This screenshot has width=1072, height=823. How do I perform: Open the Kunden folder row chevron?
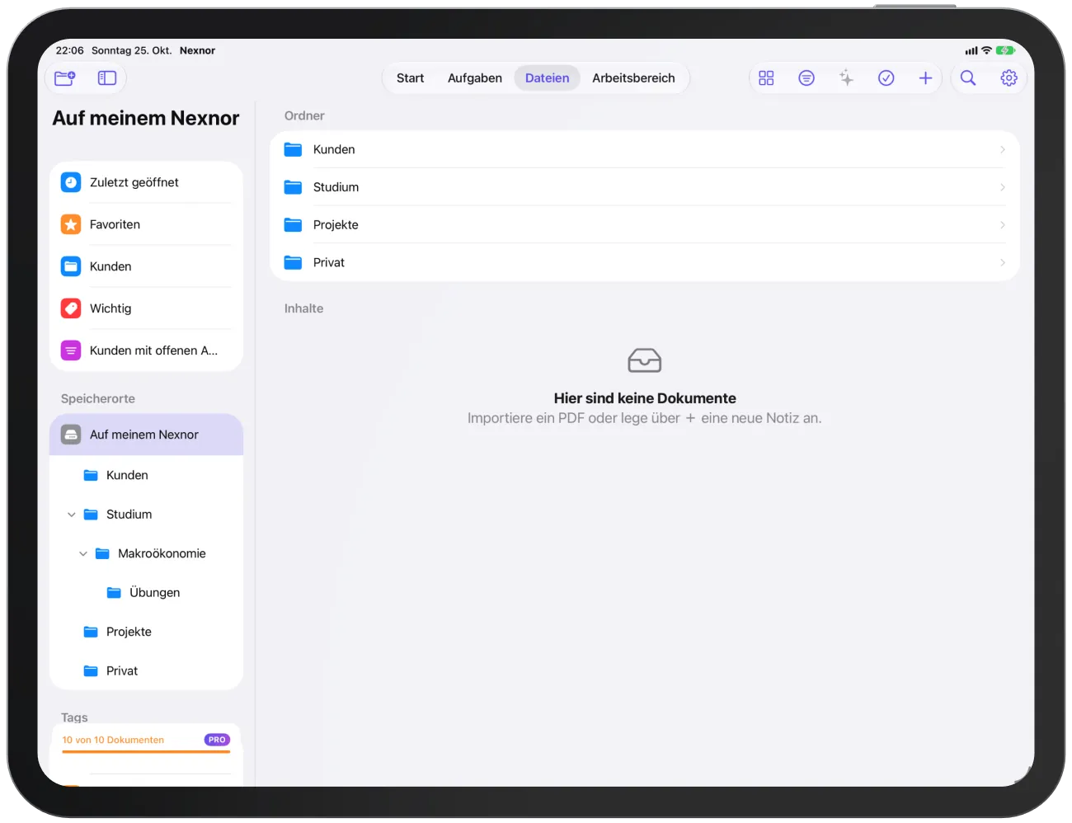click(1003, 150)
